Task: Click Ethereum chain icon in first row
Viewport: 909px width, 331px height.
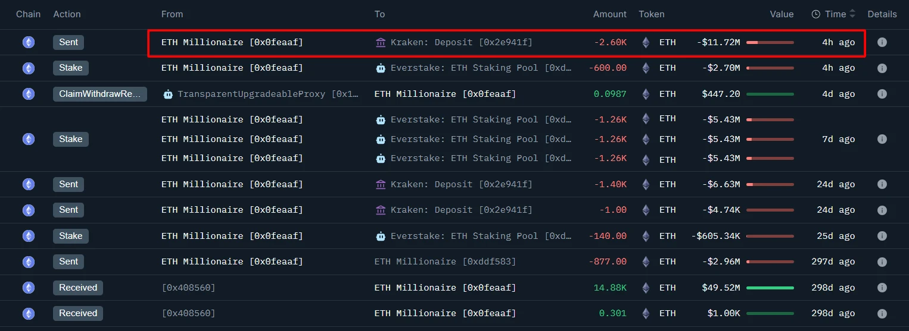Action: pos(28,42)
